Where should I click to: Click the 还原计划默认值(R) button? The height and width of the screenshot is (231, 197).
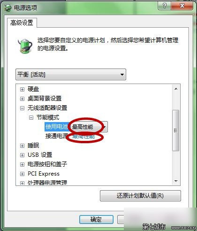coord(140,196)
